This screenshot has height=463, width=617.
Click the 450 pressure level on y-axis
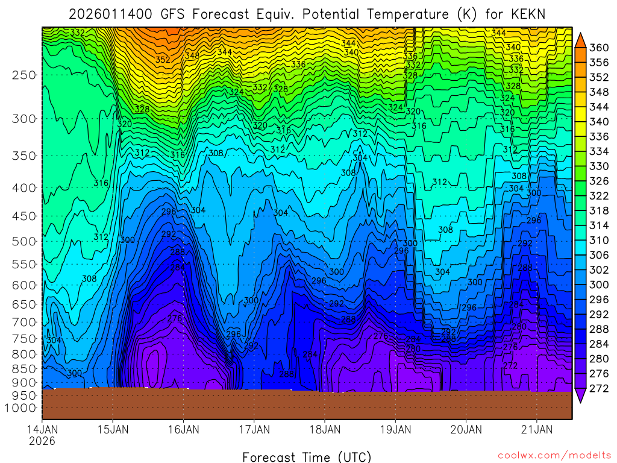point(23,216)
